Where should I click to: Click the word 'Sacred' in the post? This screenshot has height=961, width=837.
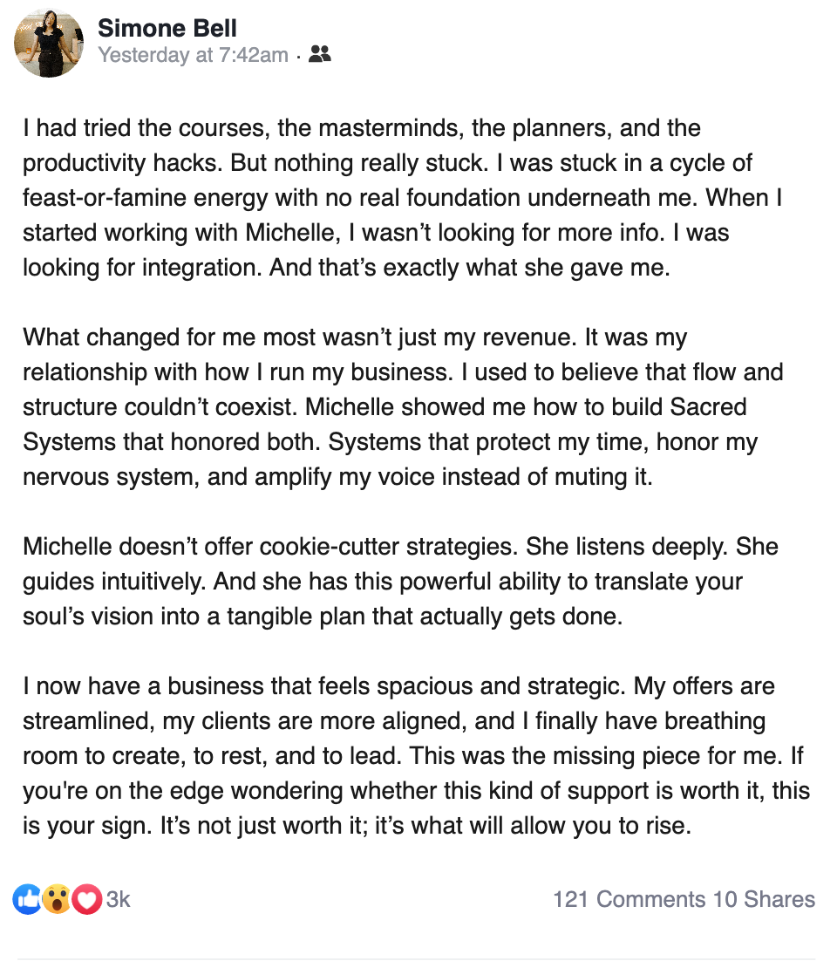pos(708,407)
